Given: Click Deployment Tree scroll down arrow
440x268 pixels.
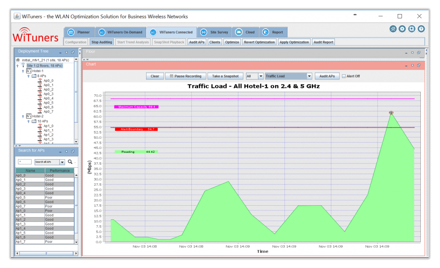Looking at the screenshot, I should click(76, 142).
